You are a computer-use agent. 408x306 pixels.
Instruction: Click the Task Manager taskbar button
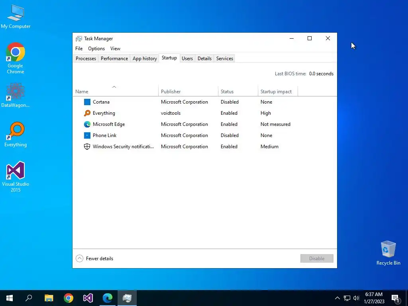click(x=127, y=298)
